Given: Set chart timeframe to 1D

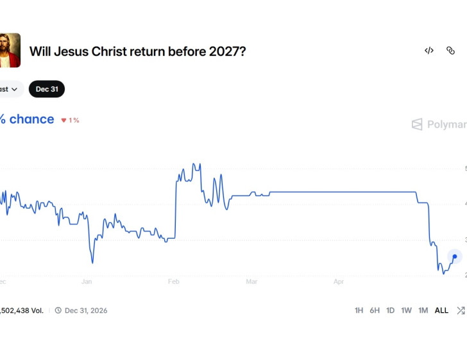Looking at the screenshot, I should tap(391, 310).
